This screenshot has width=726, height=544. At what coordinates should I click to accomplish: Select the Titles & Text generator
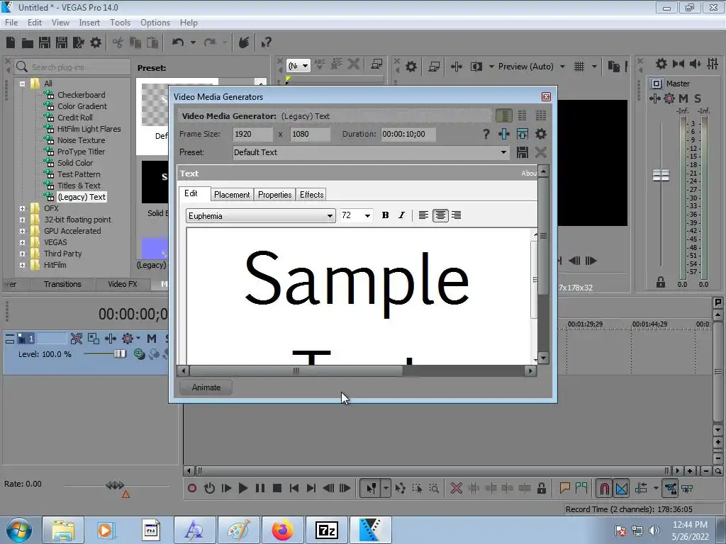pyautogui.click(x=79, y=186)
